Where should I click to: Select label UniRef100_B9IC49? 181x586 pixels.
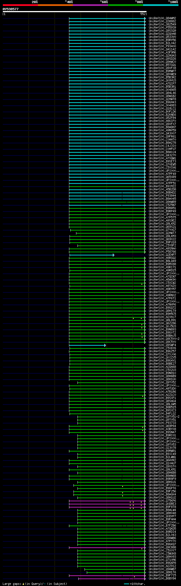[162, 454]
